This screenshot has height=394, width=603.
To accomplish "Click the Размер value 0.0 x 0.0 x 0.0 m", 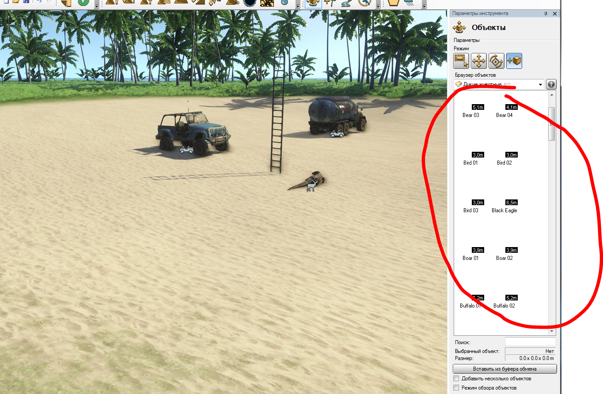I will click(530, 358).
